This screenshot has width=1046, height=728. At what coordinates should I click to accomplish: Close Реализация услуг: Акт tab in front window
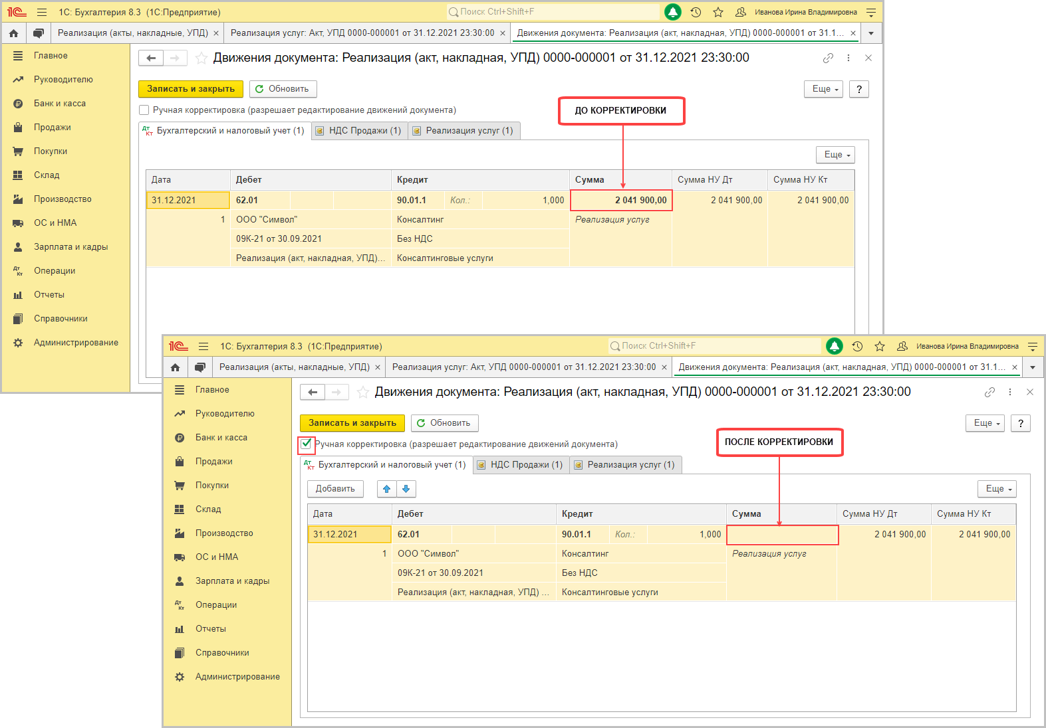click(x=664, y=367)
